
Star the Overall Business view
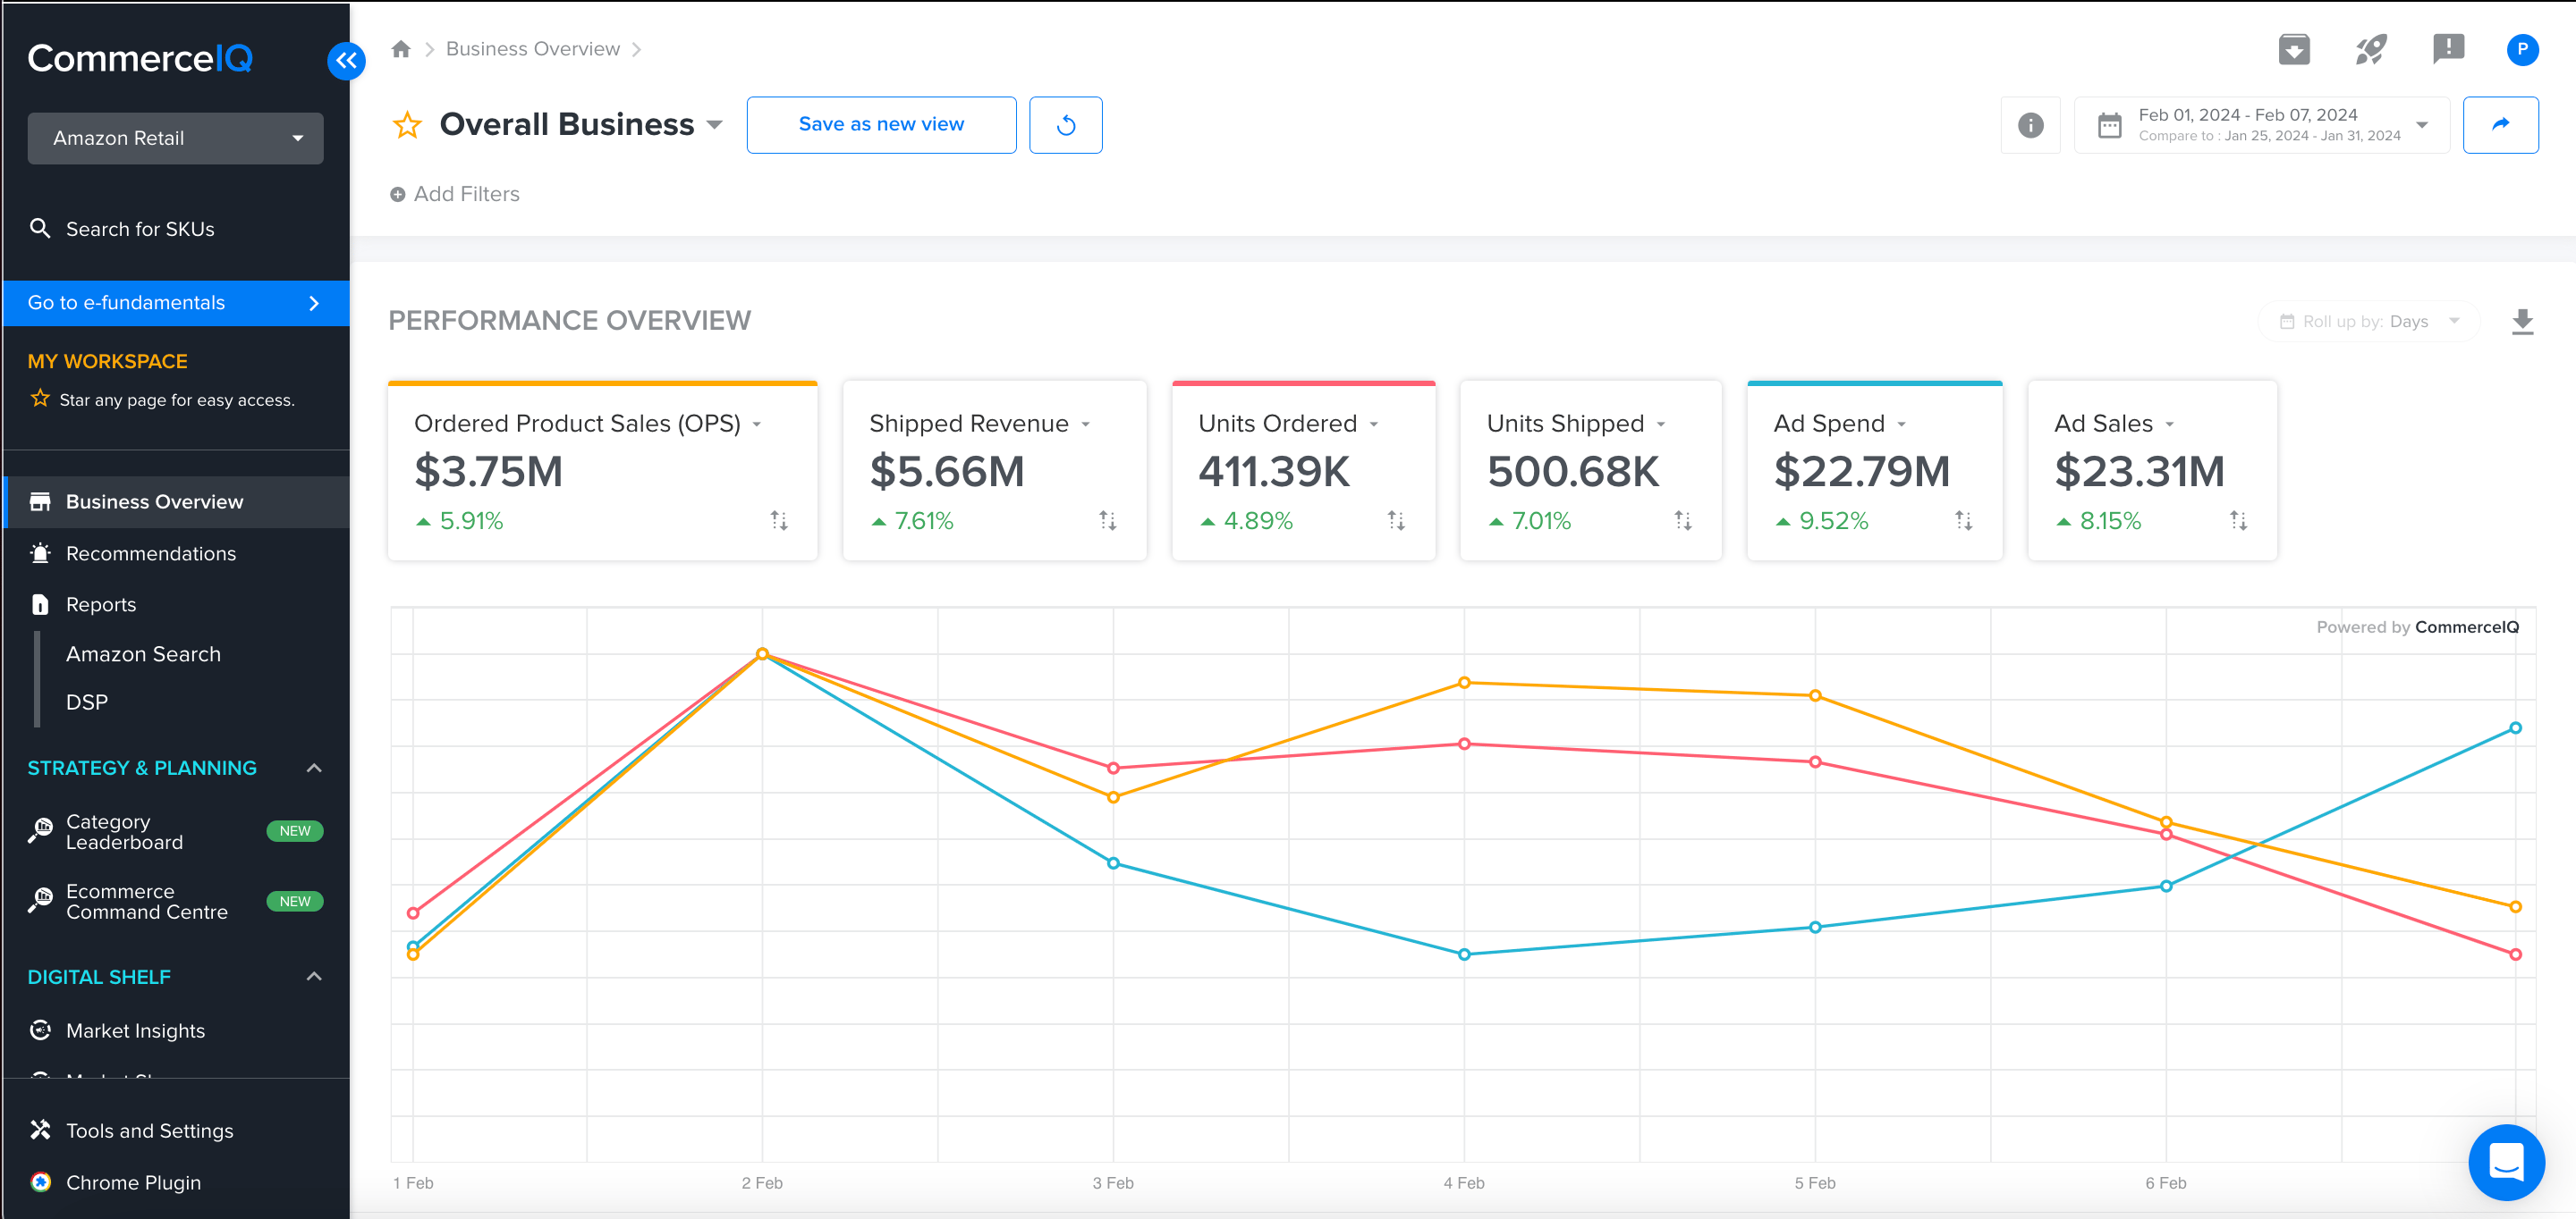(x=407, y=125)
